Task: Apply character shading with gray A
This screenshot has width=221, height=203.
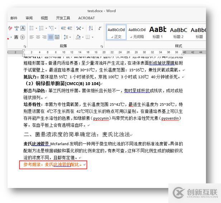Action: click(x=16, y=37)
